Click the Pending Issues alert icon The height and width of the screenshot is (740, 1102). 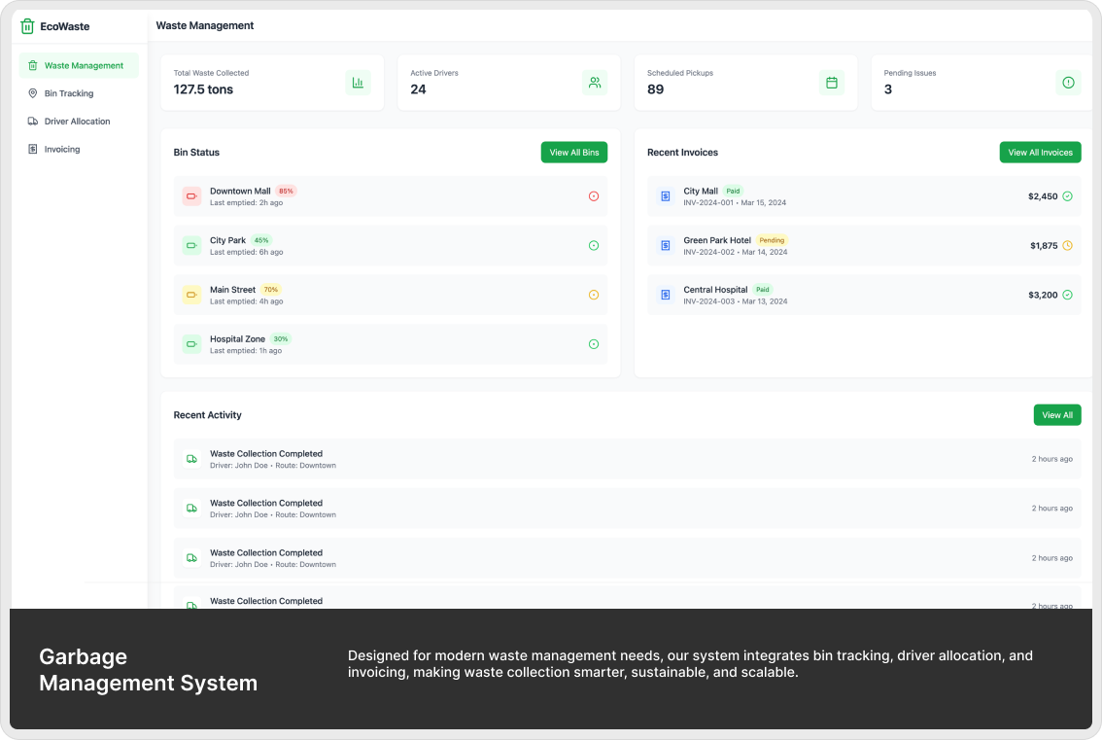point(1068,83)
